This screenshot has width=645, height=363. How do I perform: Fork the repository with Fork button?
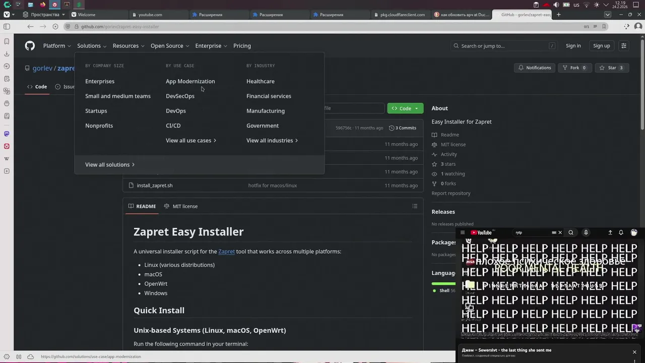574,68
